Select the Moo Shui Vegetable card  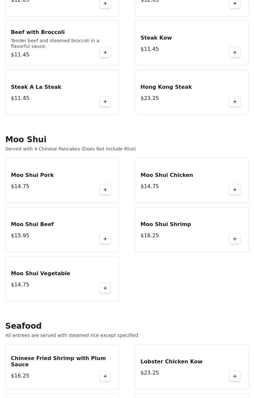(x=62, y=279)
